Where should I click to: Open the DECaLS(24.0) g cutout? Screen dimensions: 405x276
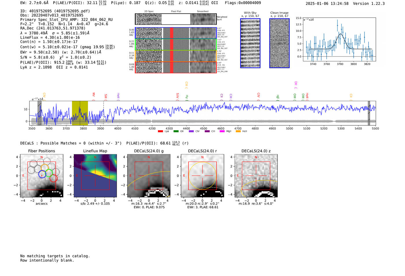pyautogui.click(x=149, y=176)
